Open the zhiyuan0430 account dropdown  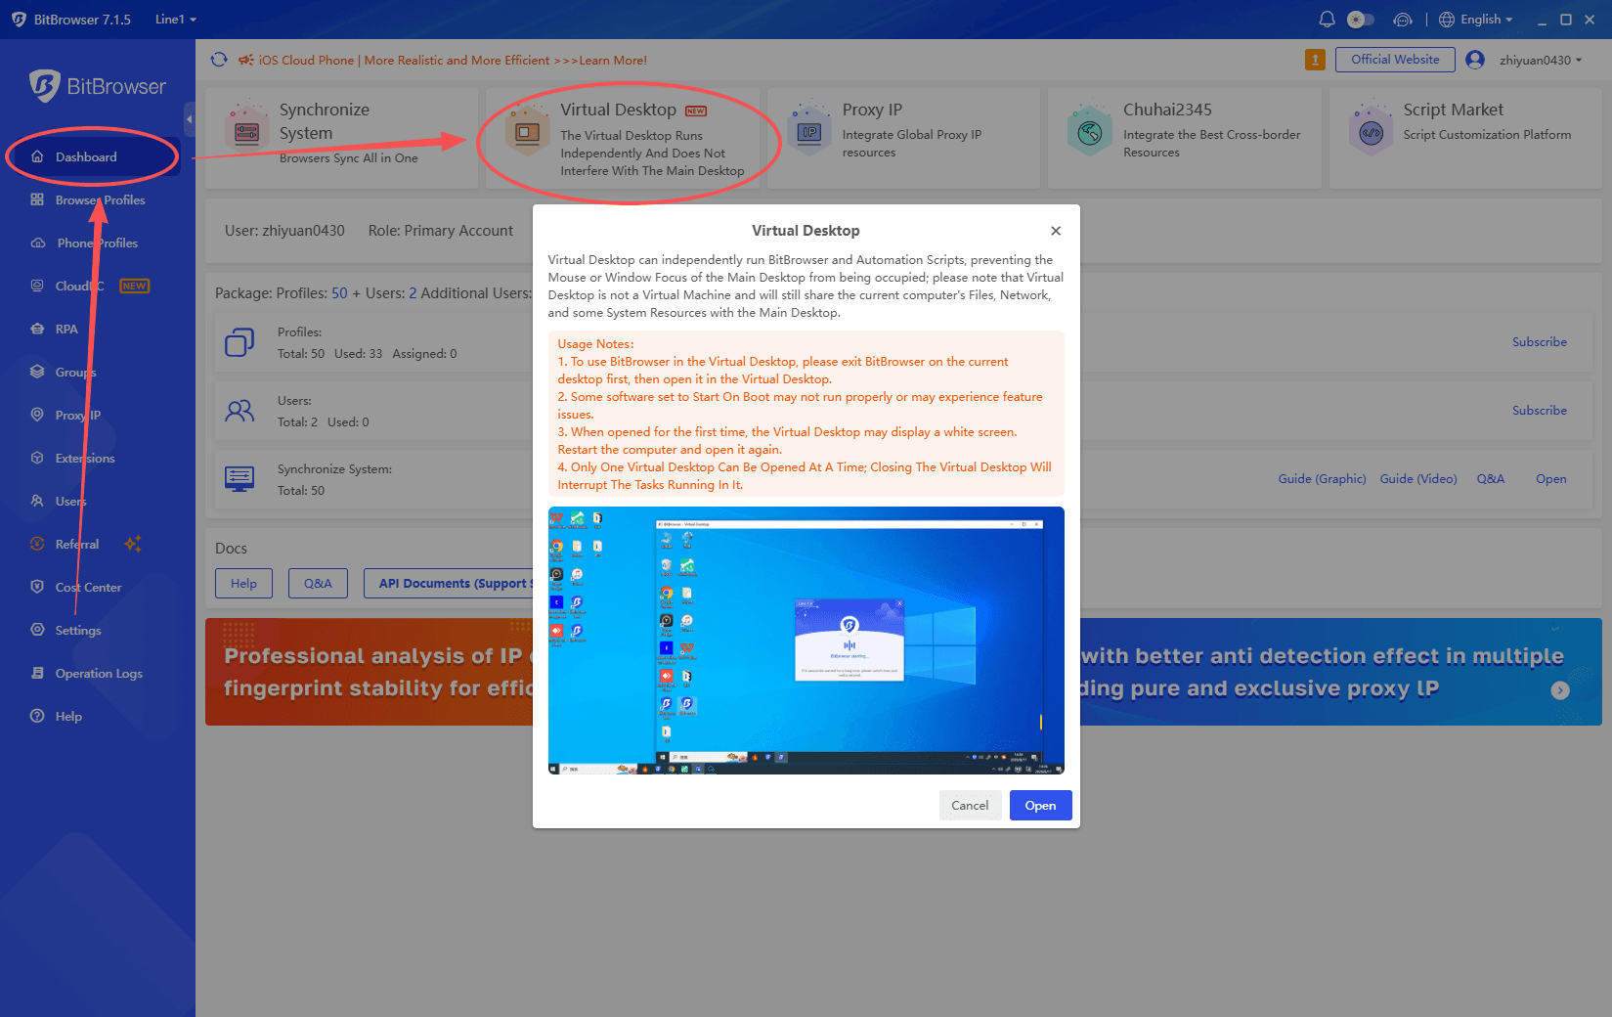1541,60
